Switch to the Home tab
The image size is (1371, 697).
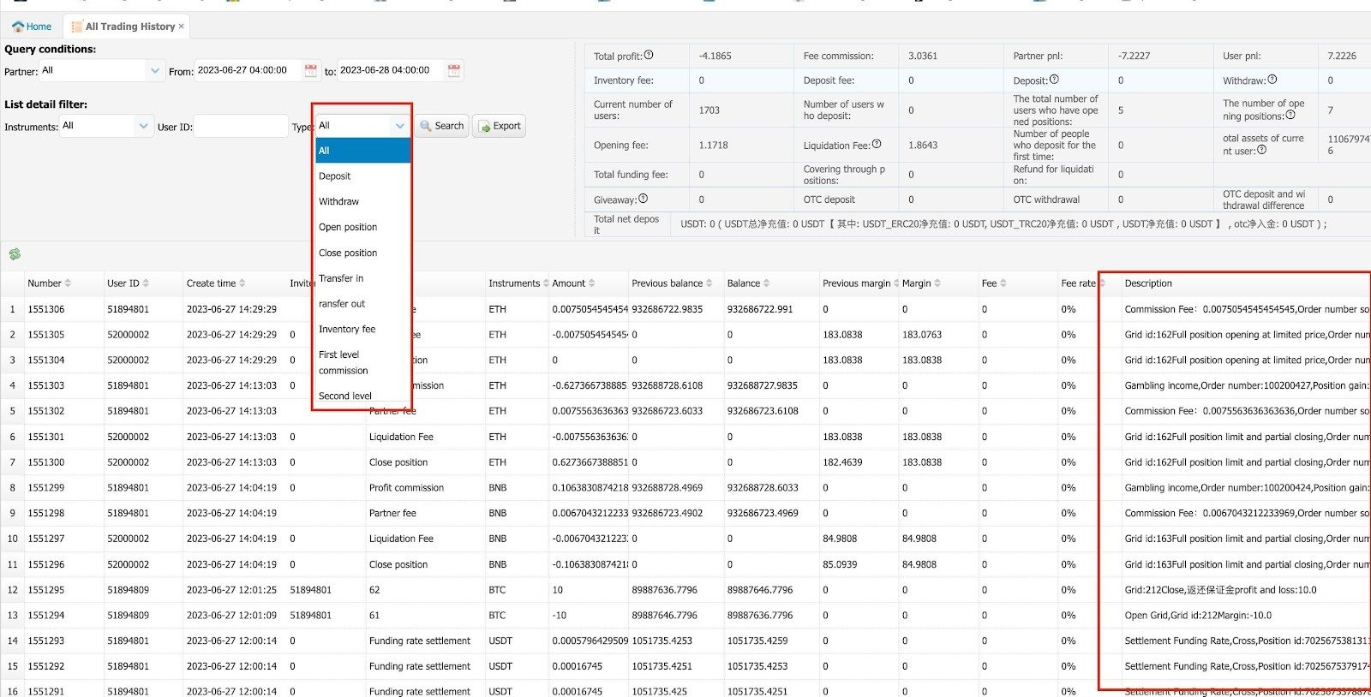tap(33, 27)
